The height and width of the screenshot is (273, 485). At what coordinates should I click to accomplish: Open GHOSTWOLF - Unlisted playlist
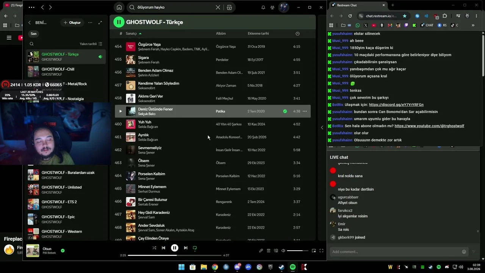coord(66,190)
